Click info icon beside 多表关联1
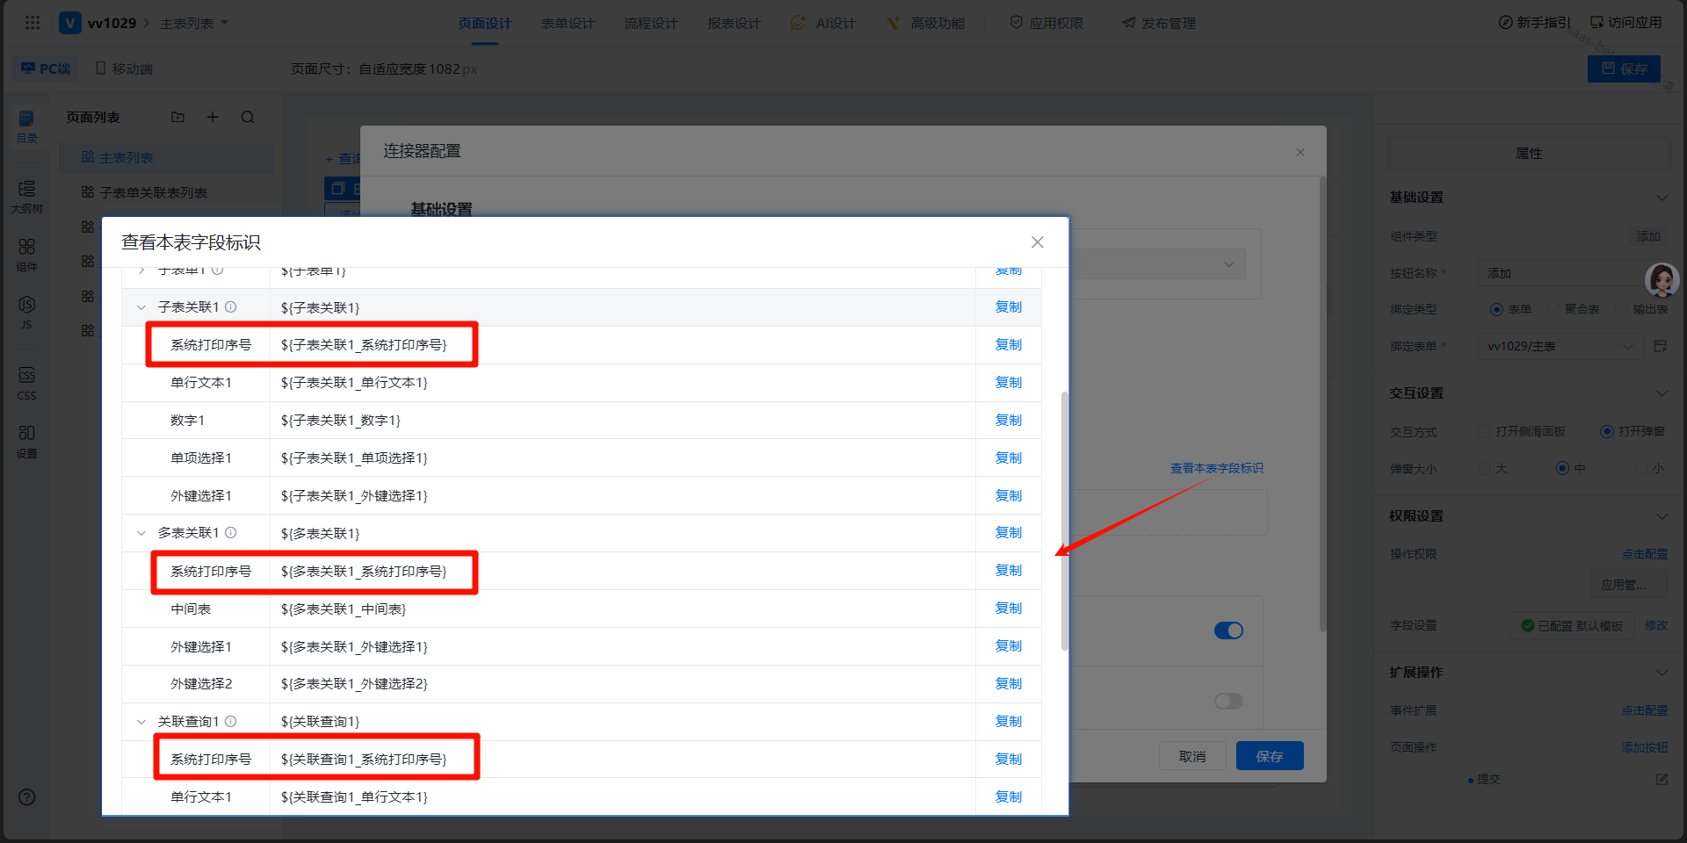Screen dimensions: 1687x843 231,533
